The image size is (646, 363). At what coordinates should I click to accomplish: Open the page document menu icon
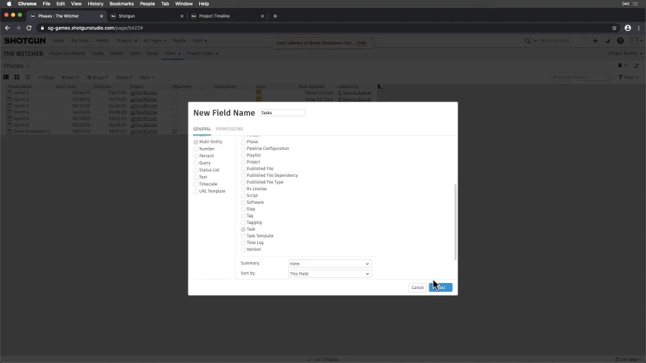click(x=620, y=65)
